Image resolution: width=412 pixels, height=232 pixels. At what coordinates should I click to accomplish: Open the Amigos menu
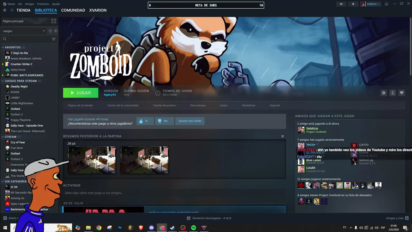click(29, 4)
